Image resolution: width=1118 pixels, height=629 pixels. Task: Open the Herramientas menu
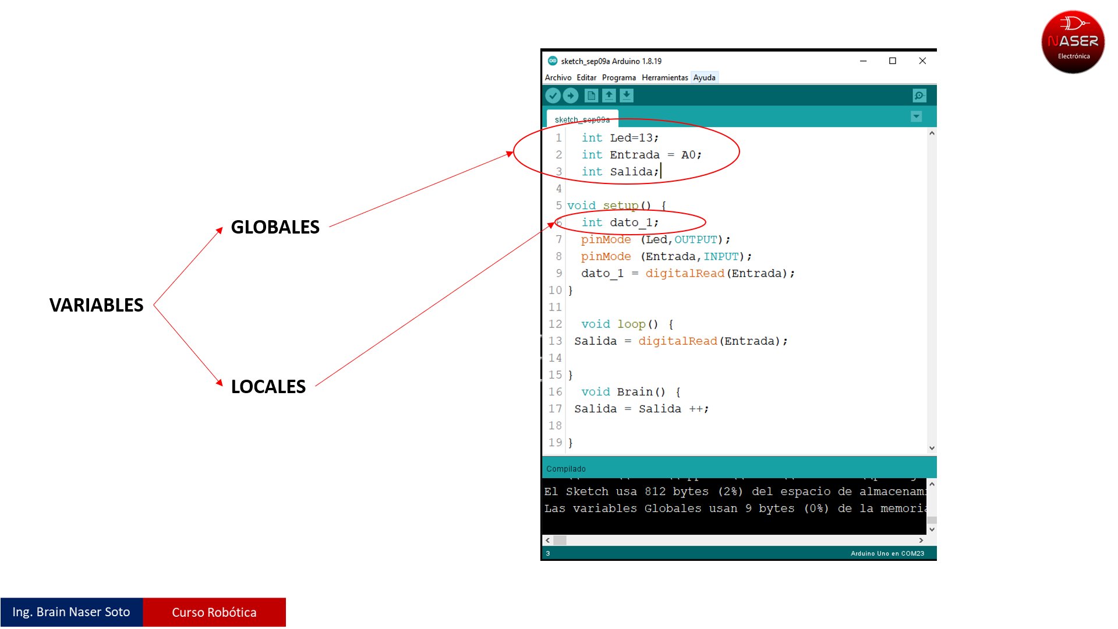664,77
